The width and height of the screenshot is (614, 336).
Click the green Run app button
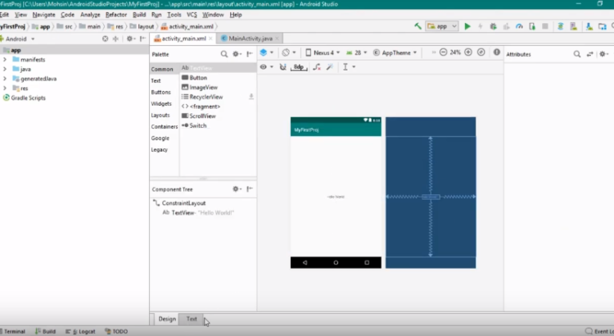click(467, 26)
